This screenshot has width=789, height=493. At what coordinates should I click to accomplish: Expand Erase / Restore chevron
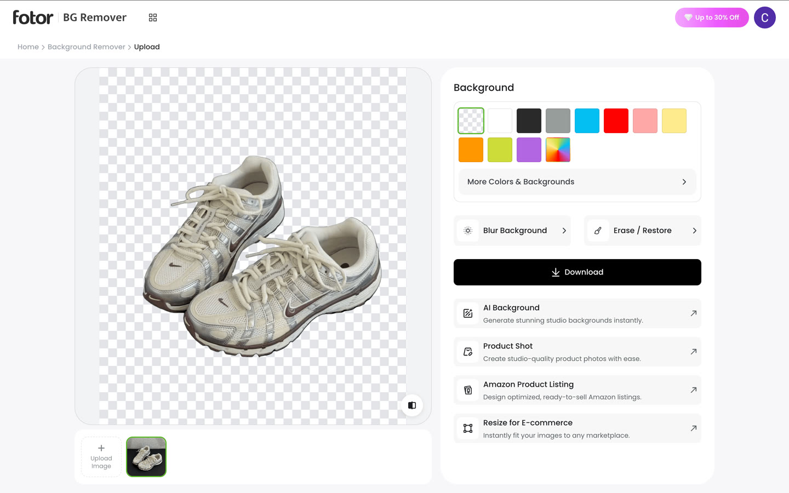(x=695, y=231)
